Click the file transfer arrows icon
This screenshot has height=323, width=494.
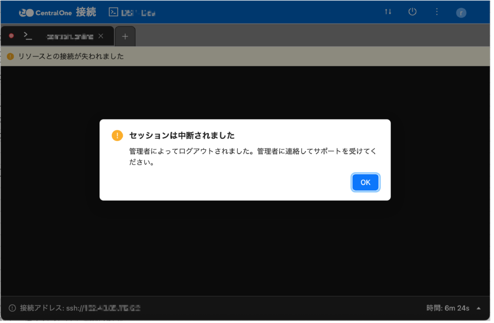(x=388, y=12)
